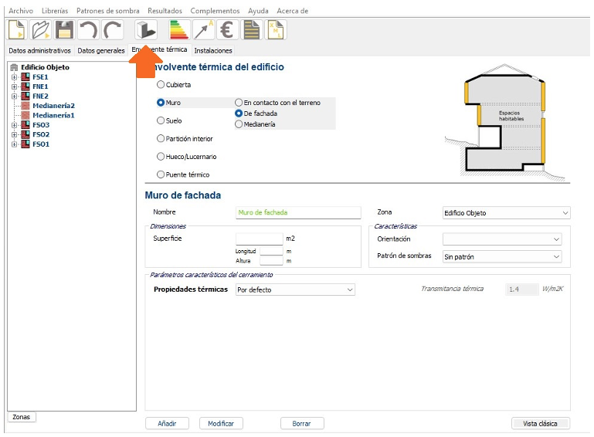
Task: Click the Superficie input field
Action: point(259,239)
